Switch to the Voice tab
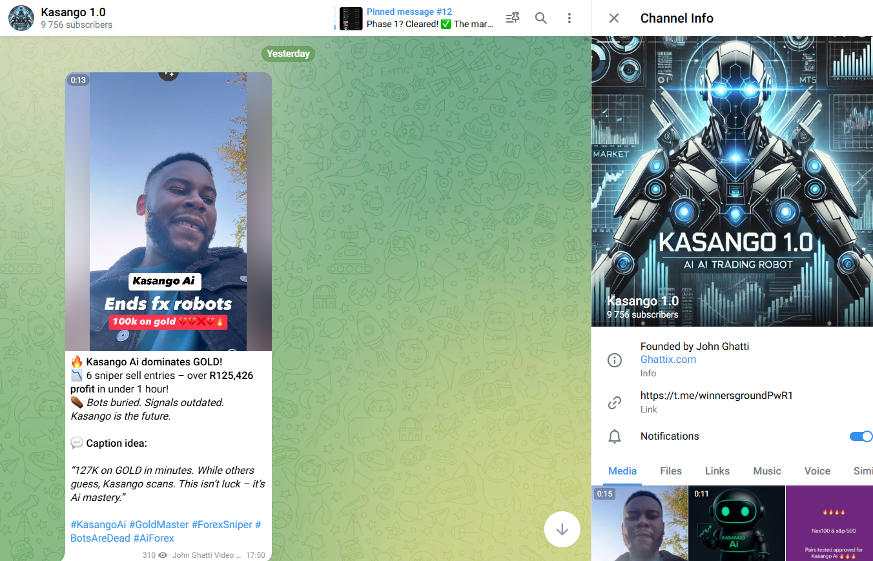This screenshot has height=561, width=873. (x=817, y=471)
